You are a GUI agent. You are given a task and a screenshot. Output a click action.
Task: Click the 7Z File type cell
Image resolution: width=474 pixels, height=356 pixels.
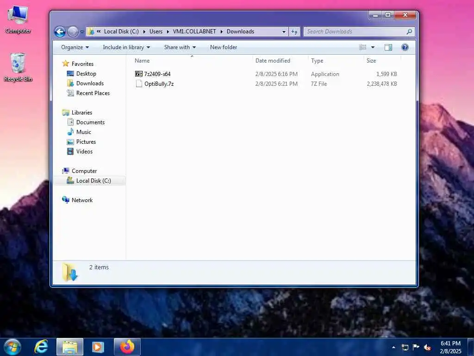tap(318, 84)
